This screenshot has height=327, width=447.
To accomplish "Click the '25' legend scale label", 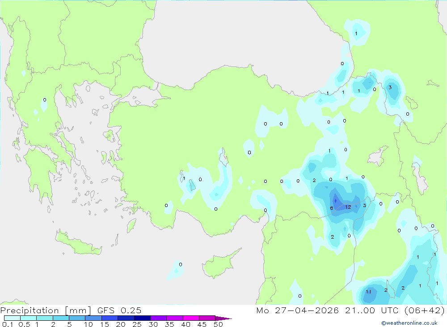I will click(137, 324).
